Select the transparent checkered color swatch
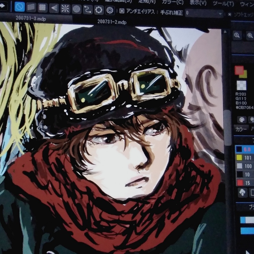This screenshot has height=254, width=254. (x=241, y=85)
